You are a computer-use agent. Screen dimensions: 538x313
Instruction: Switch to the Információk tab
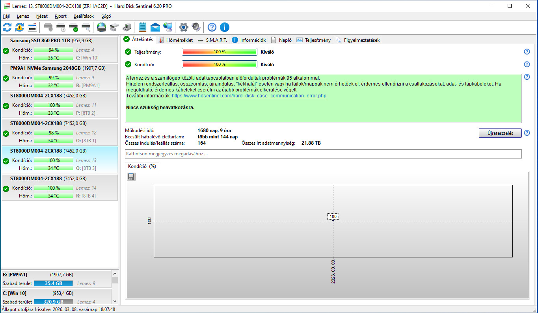[249, 40]
